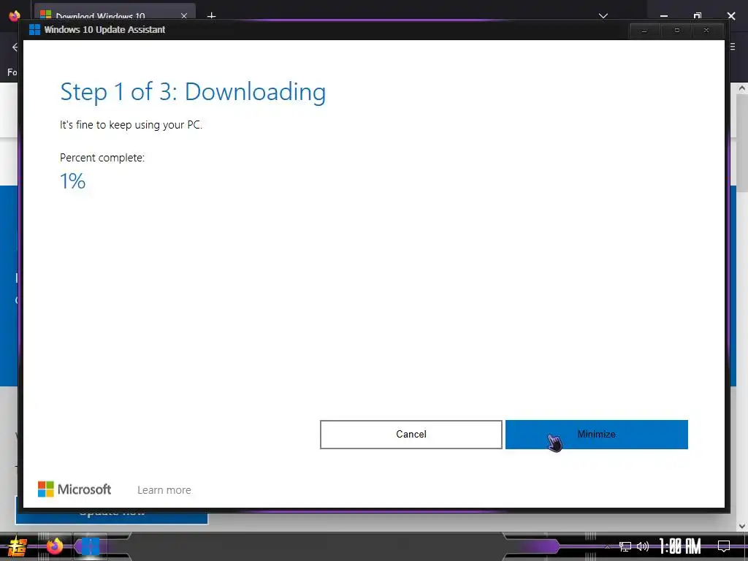Maximize the Update Assistant window
This screenshot has height=561, width=748.
coord(676,31)
